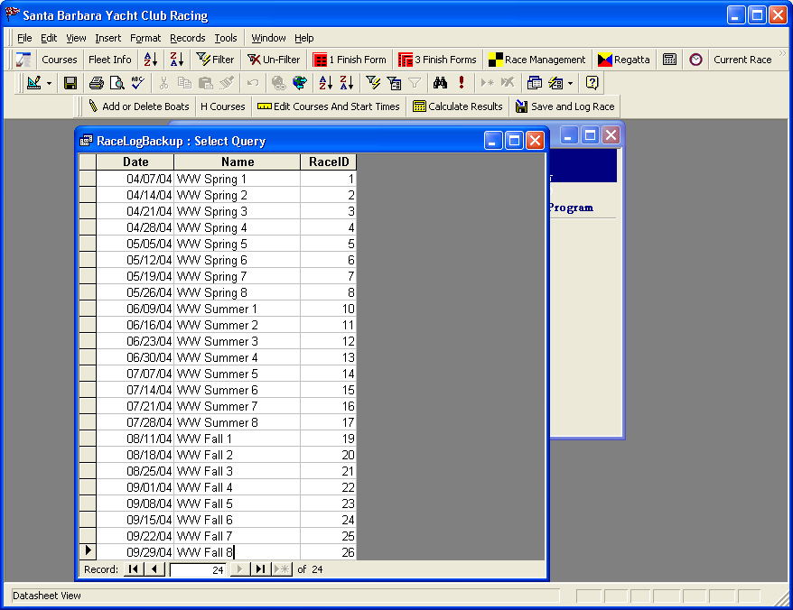Click the Cut scissors icon

click(x=163, y=83)
